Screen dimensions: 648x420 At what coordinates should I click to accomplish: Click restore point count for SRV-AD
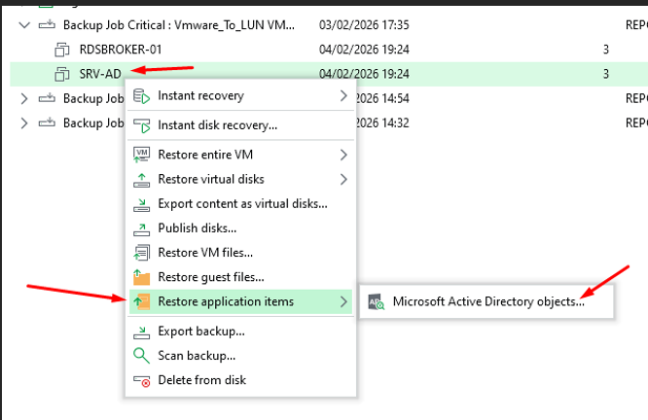click(x=606, y=74)
